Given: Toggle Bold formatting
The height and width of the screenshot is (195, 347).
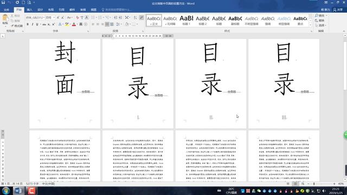Looking at the screenshot, I should pos(28,24).
